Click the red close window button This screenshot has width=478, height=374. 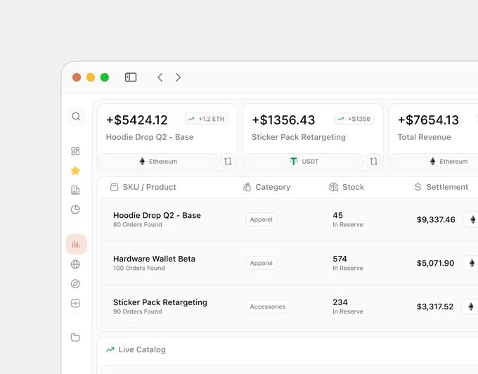[77, 77]
